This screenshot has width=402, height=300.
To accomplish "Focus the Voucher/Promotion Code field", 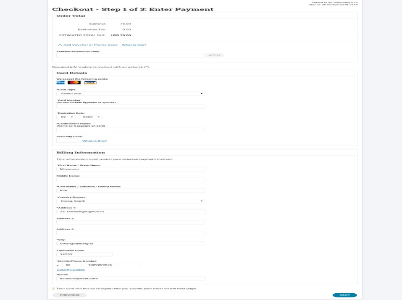I will tap(131, 55).
